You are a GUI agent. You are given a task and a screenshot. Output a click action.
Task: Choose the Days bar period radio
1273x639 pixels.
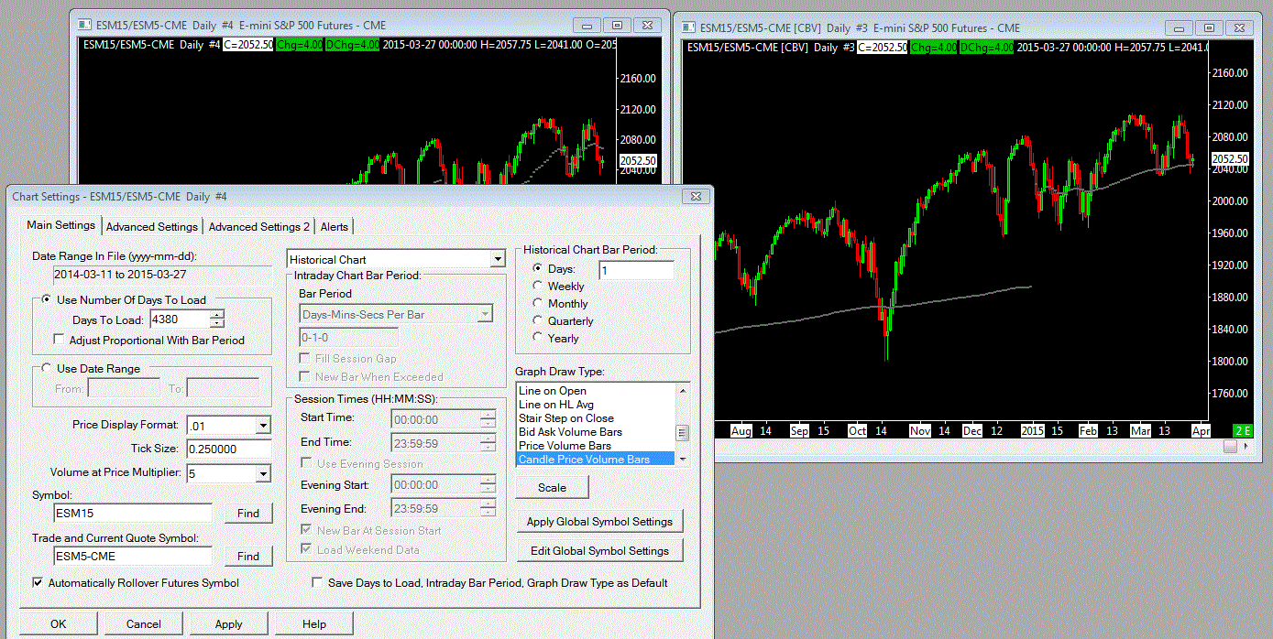pos(554,269)
